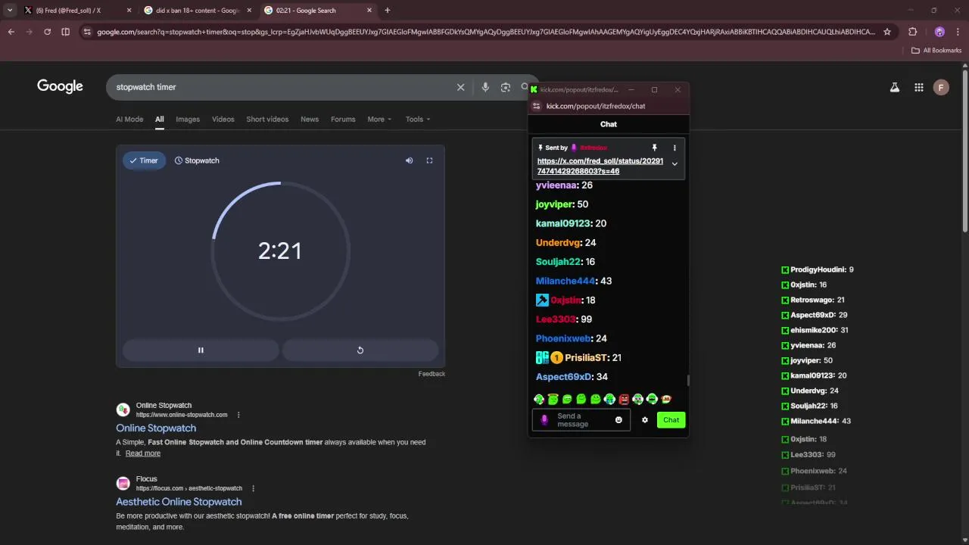Switch to Stopwatch mode

tap(197, 160)
